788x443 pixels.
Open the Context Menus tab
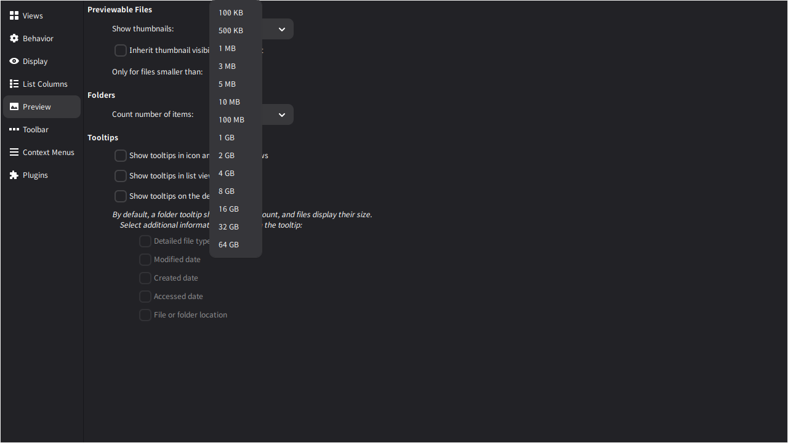pos(42,152)
